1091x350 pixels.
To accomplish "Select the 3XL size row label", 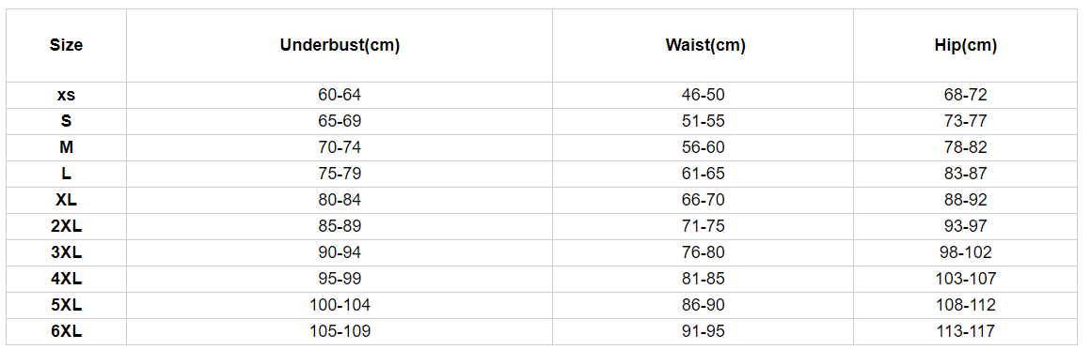I will point(66,252).
